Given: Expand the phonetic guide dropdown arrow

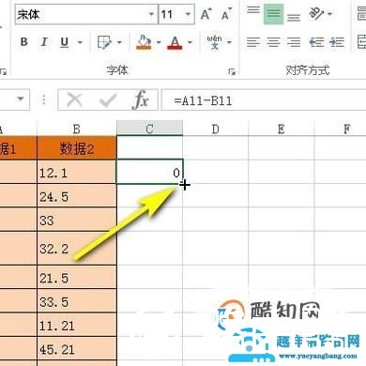Looking at the screenshot, I should click(229, 42).
